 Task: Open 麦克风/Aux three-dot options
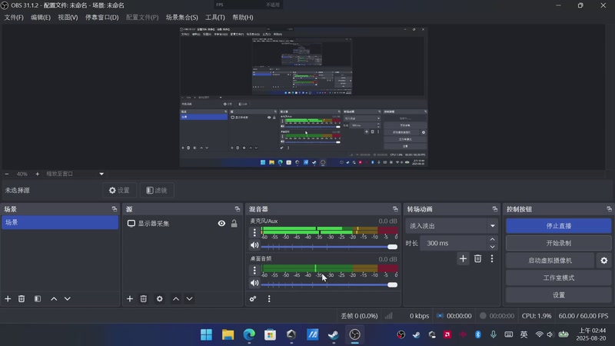click(254, 232)
